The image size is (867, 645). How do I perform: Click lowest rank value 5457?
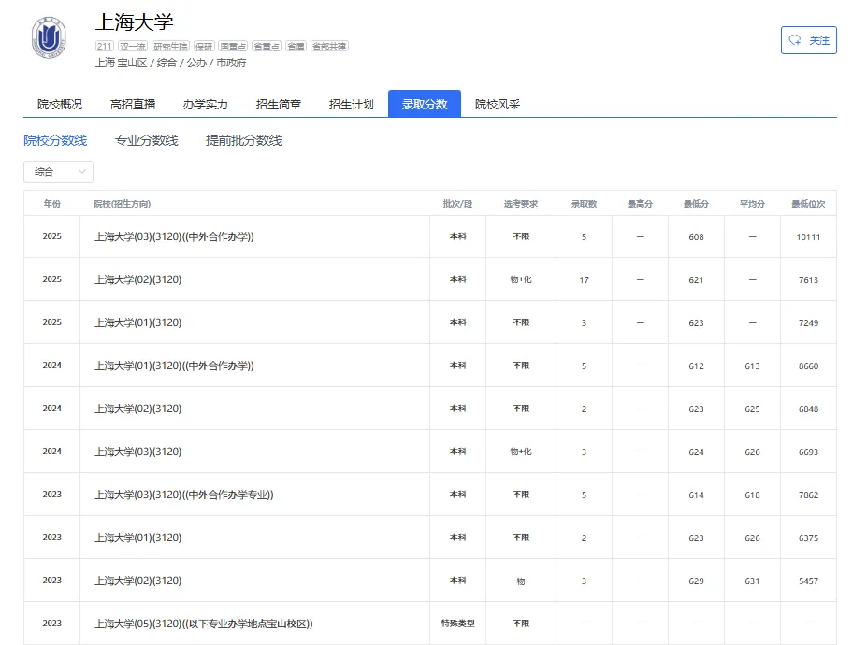coord(808,580)
